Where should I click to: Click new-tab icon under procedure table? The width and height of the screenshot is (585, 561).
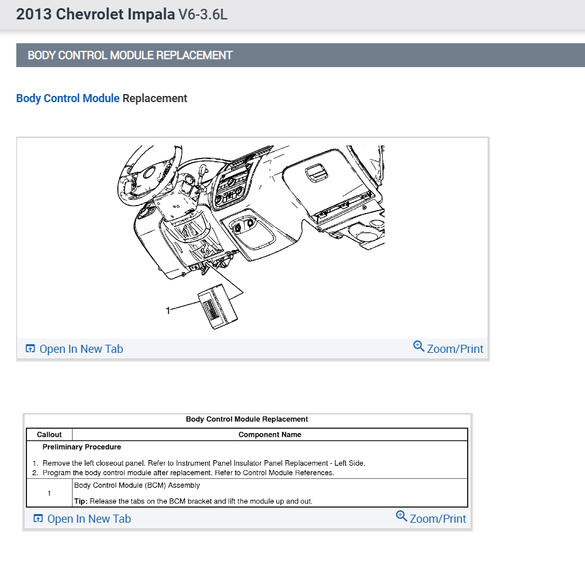[x=38, y=518]
